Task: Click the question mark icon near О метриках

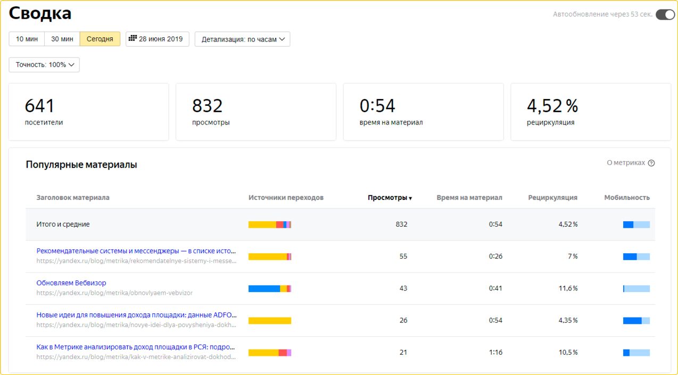Action: point(652,163)
